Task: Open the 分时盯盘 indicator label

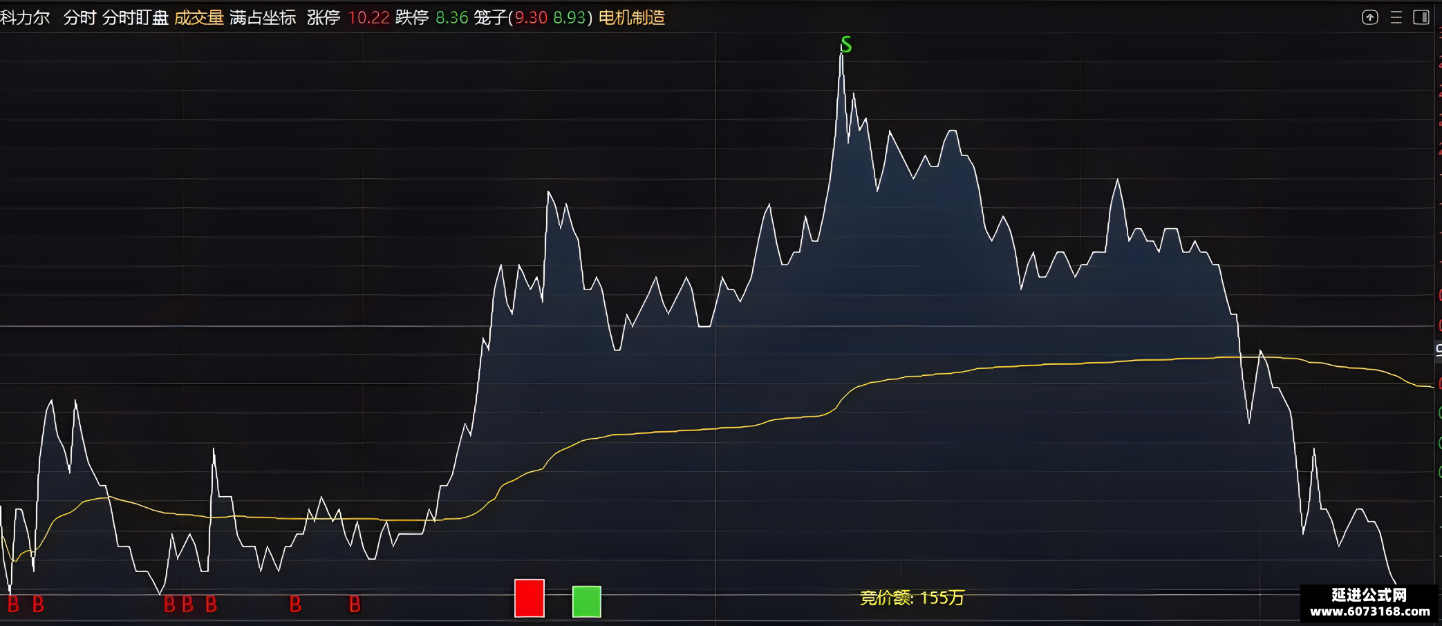Action: (x=135, y=17)
